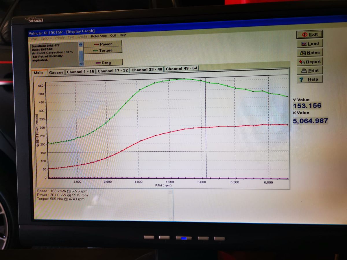This screenshot has width=347, height=260.
Task: Open the Help button
Action: [310, 79]
